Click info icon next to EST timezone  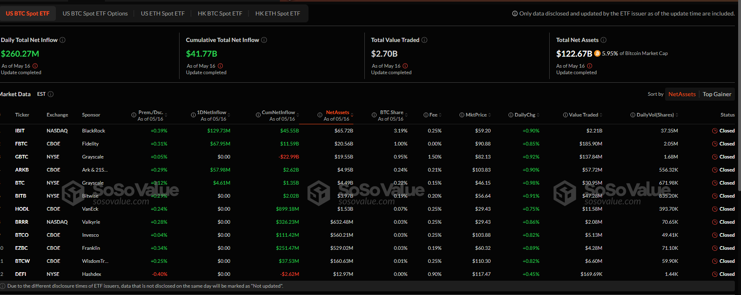[x=51, y=94]
